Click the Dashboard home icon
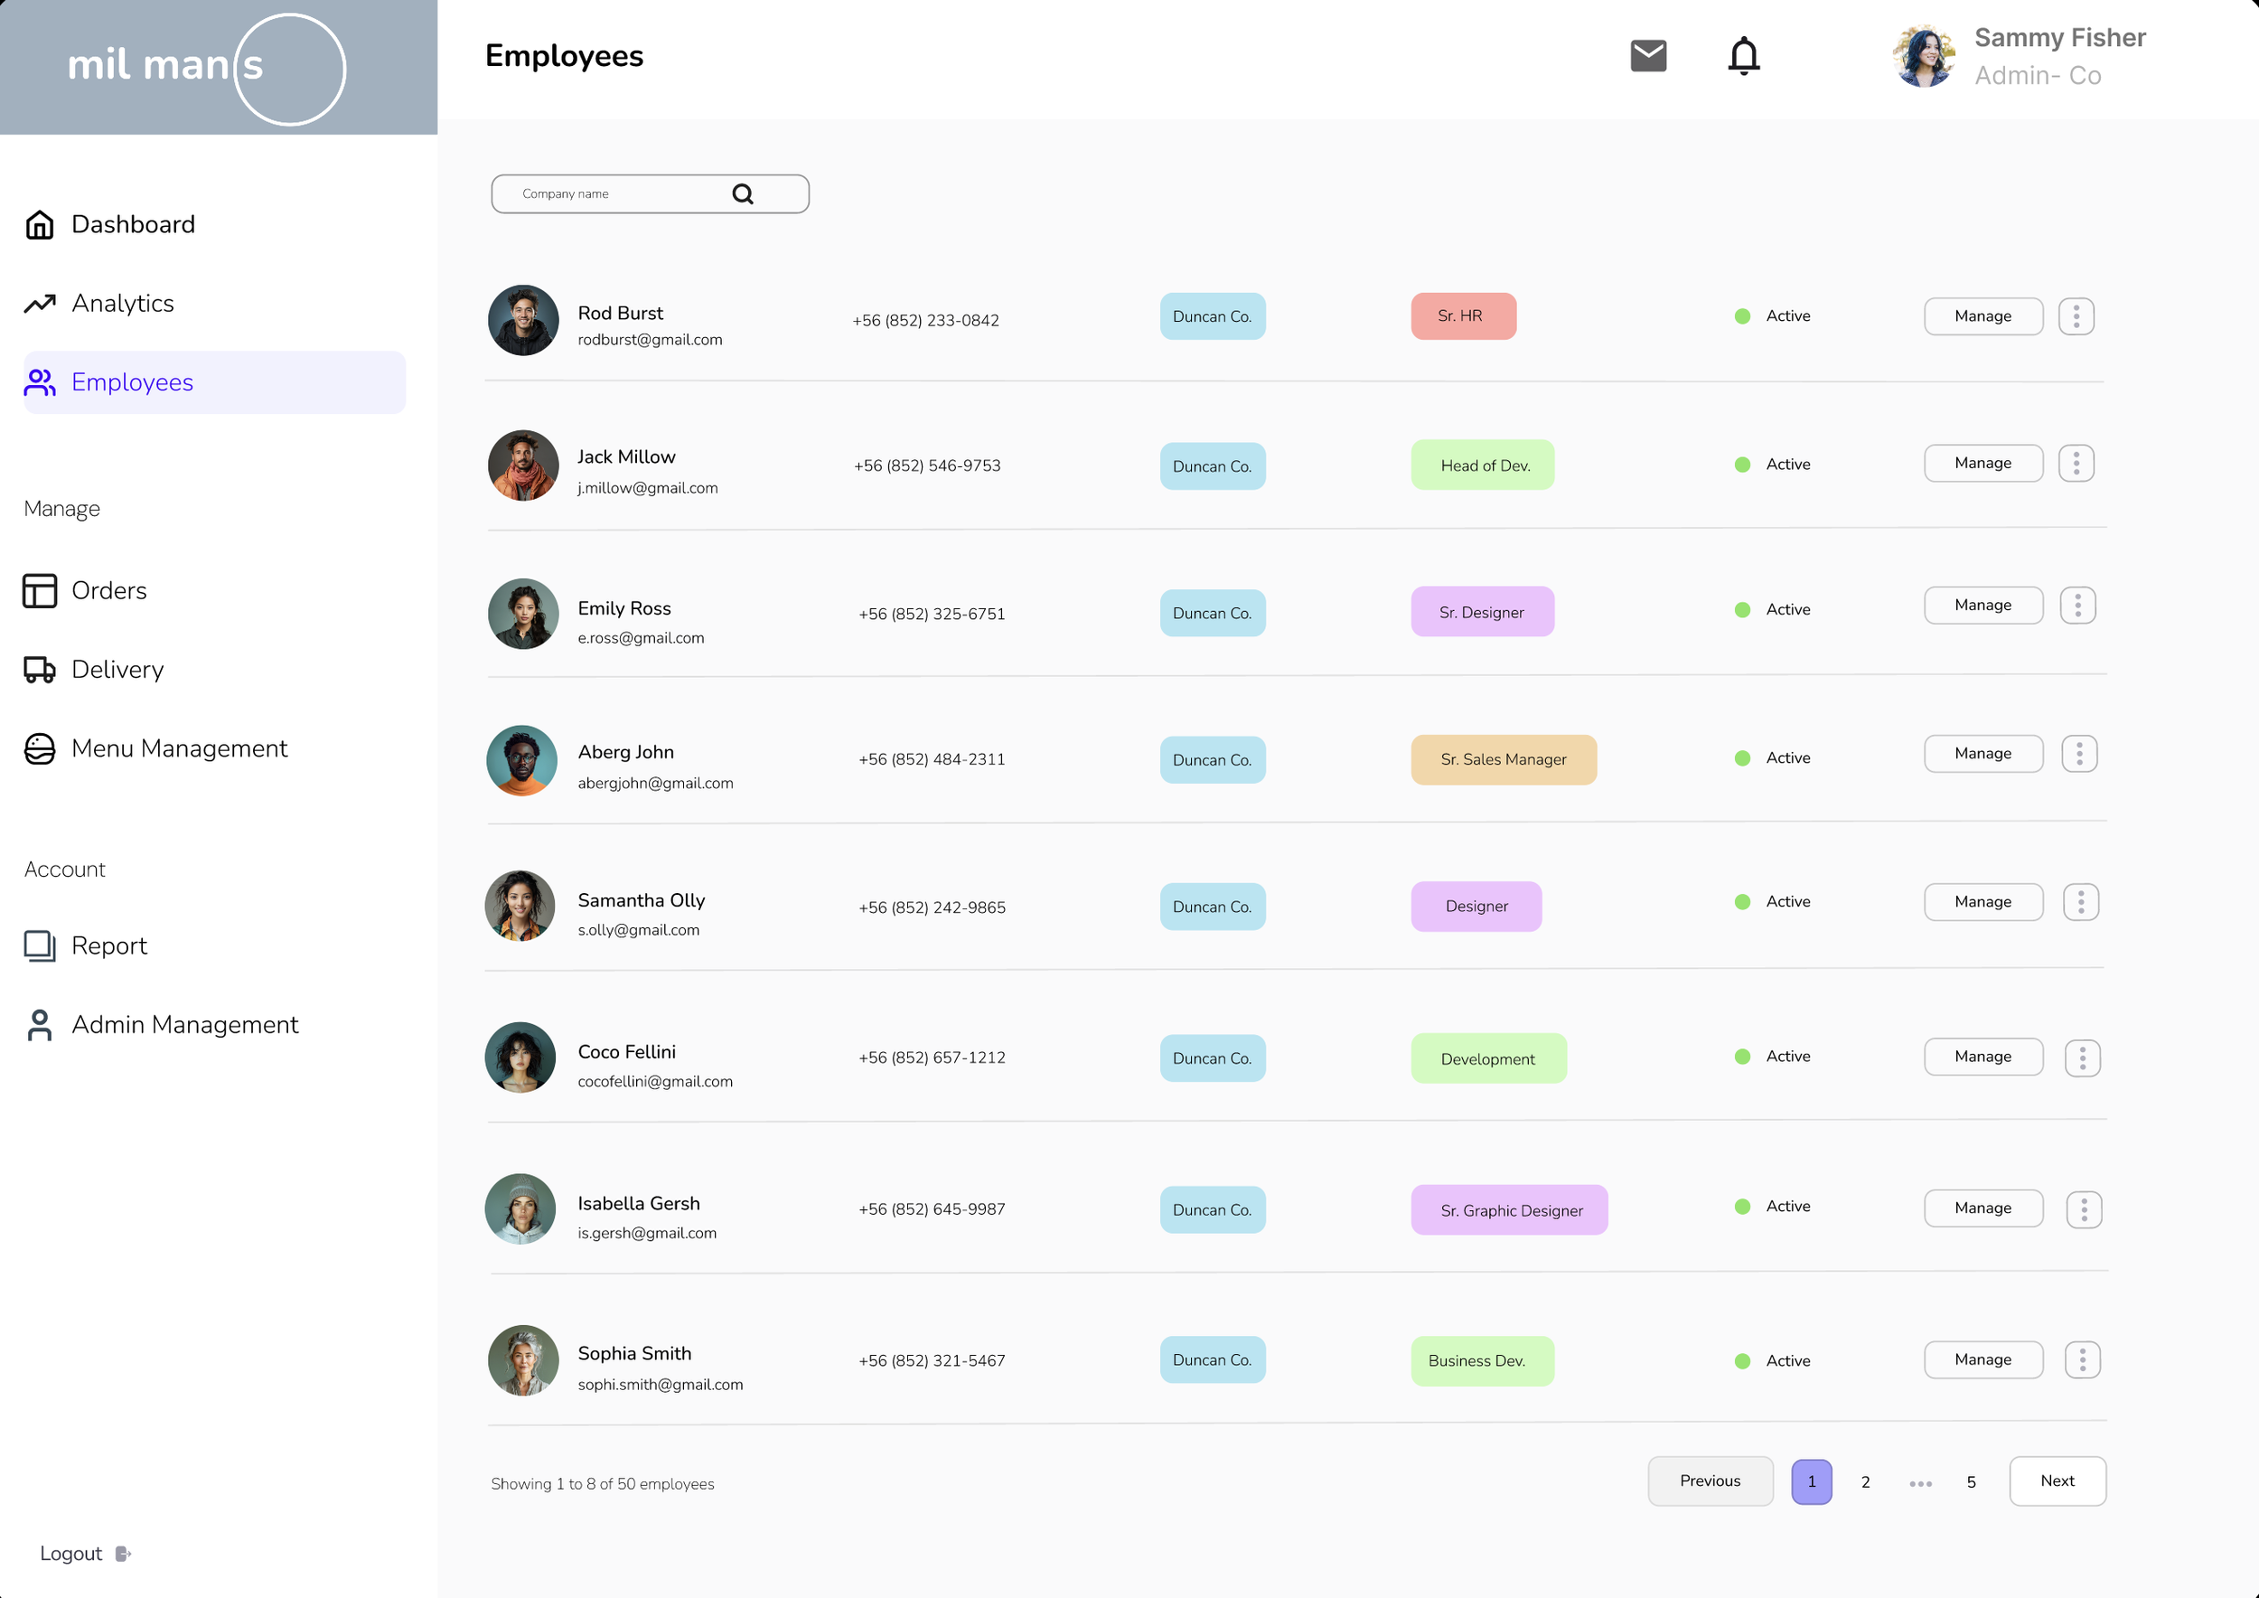 click(x=40, y=224)
